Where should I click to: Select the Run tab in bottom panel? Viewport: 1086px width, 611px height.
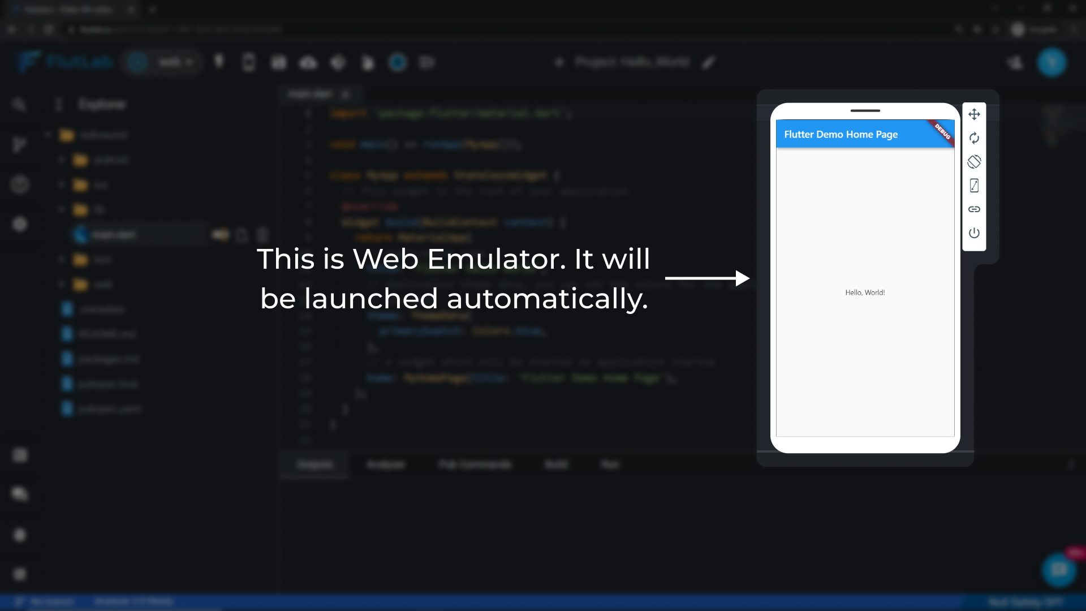[610, 464]
